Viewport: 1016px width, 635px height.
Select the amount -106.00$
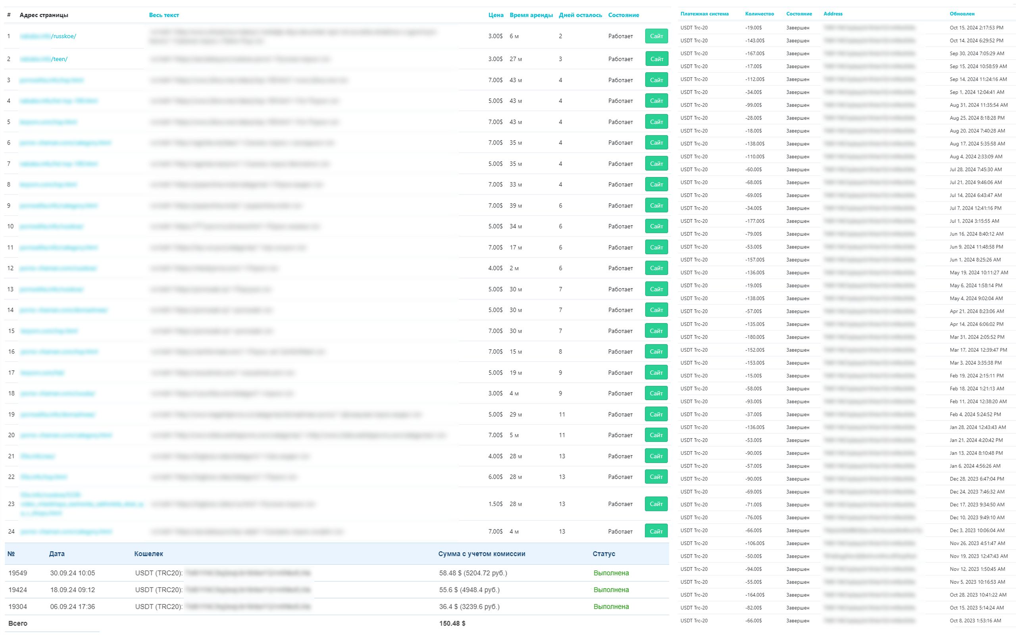tap(755, 543)
